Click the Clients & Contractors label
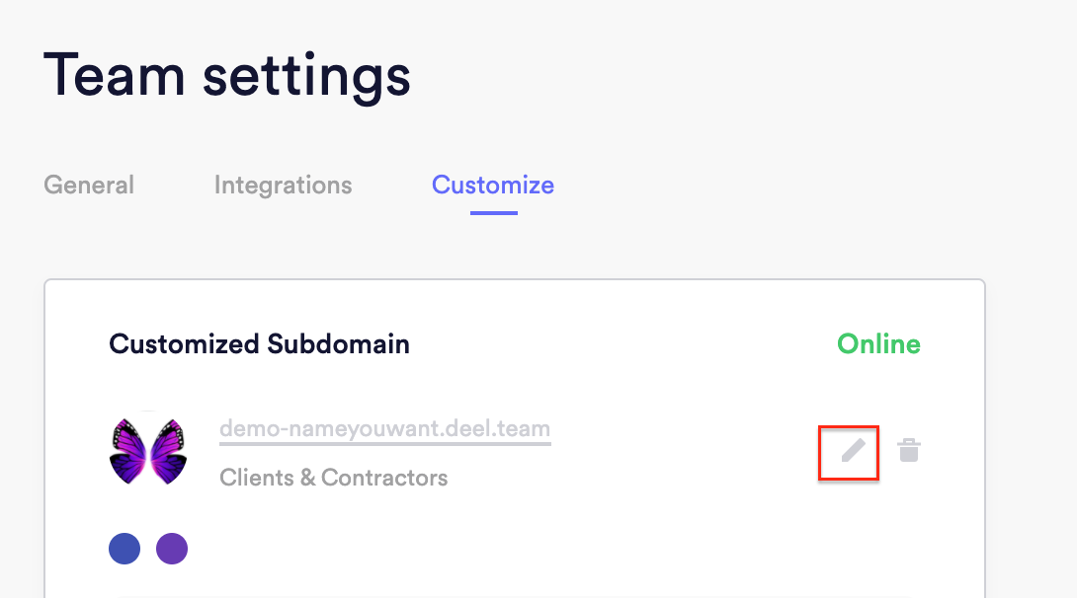1077x598 pixels. tap(333, 478)
